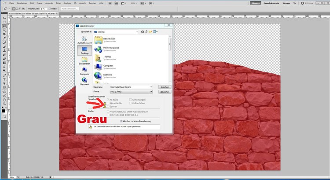
Task: Click the Weiche Kante value field
Action: coord(44,9)
